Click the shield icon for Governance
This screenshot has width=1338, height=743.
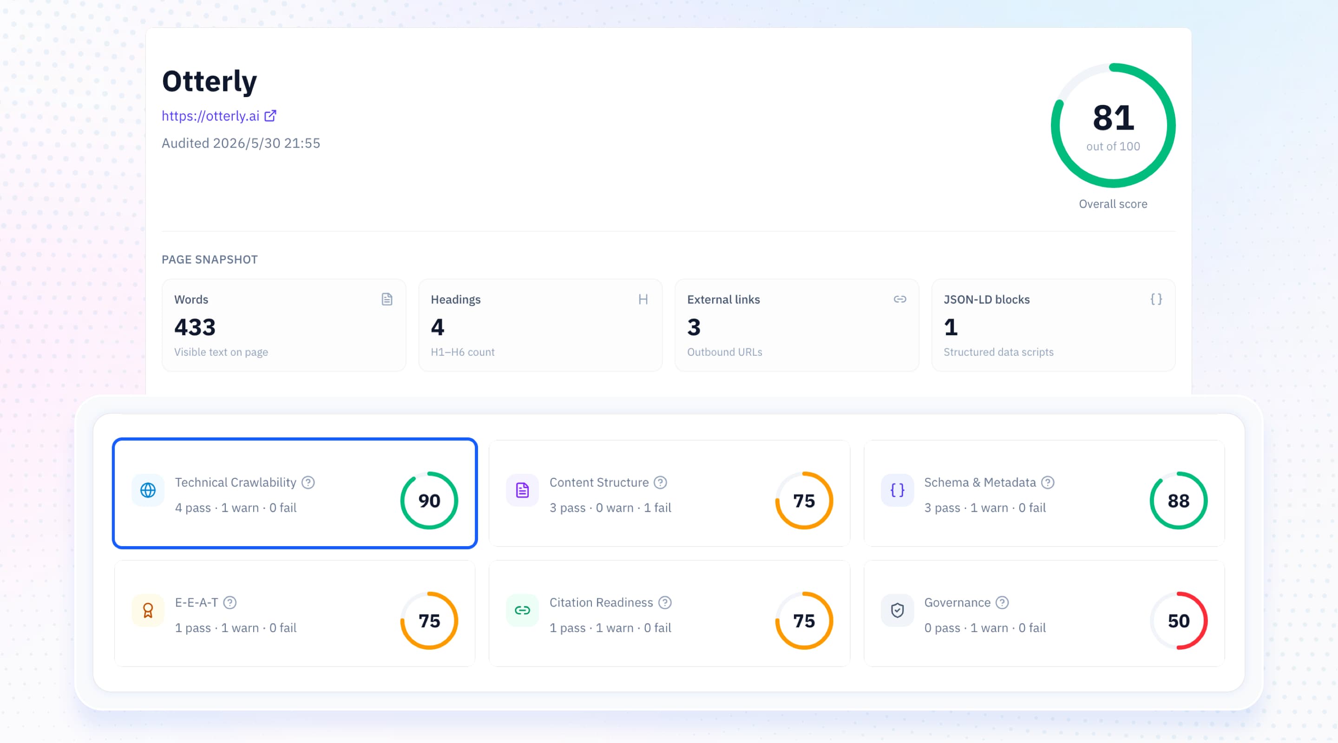tap(897, 610)
